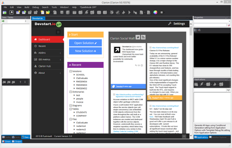Click the eraser icon in Properties panel

(x=229, y=25)
